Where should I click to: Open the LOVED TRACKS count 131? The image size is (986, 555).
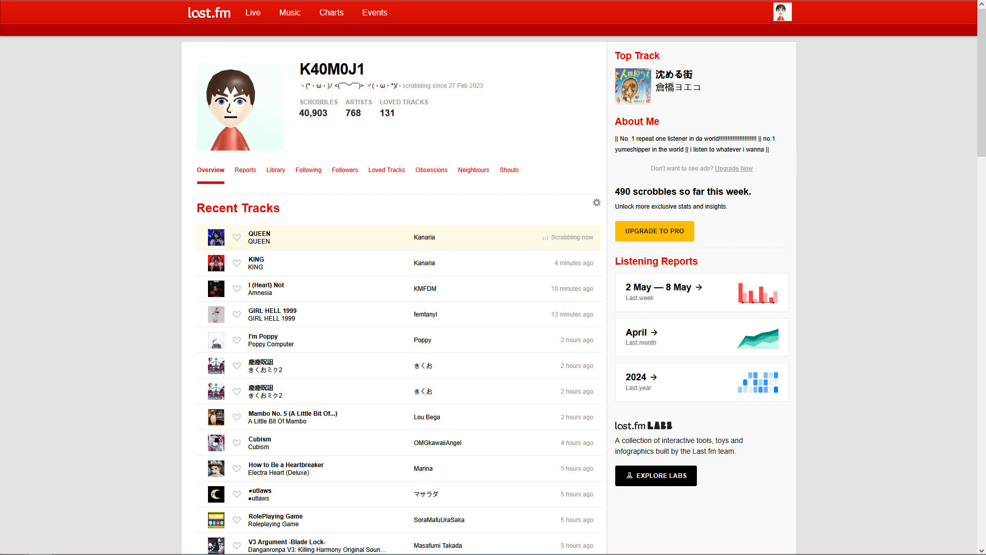pos(387,113)
